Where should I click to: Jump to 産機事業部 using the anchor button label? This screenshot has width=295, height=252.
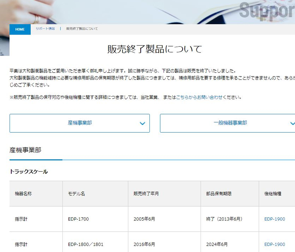tap(80, 123)
